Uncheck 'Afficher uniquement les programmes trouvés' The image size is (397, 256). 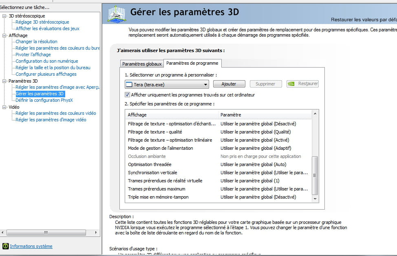[128, 95]
